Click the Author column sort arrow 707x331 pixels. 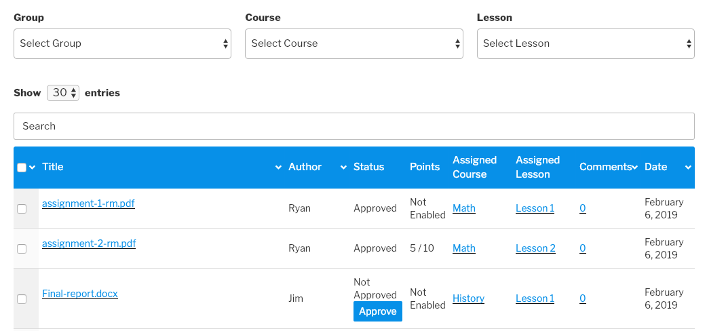tap(343, 168)
